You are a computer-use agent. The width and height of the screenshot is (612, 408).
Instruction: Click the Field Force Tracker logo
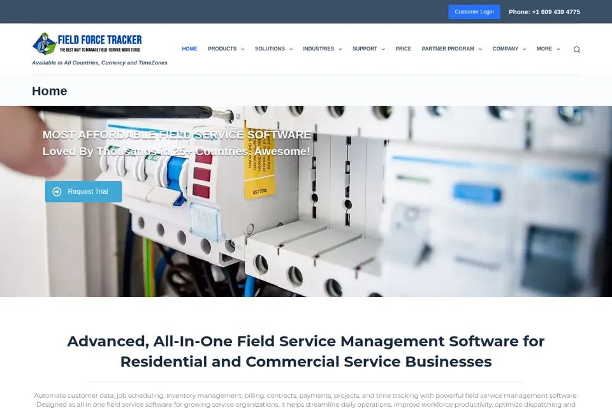pyautogui.click(x=87, y=43)
